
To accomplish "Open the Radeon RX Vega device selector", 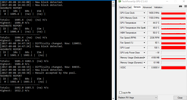I will tap(138, 98).
